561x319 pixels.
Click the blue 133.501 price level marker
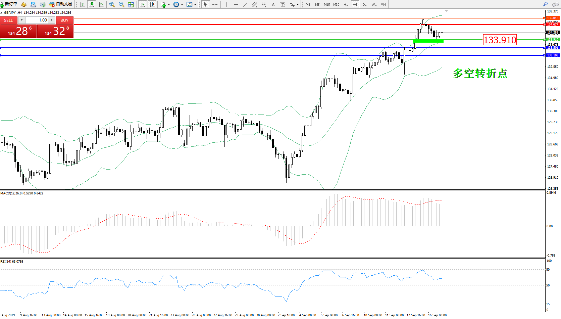(552, 48)
